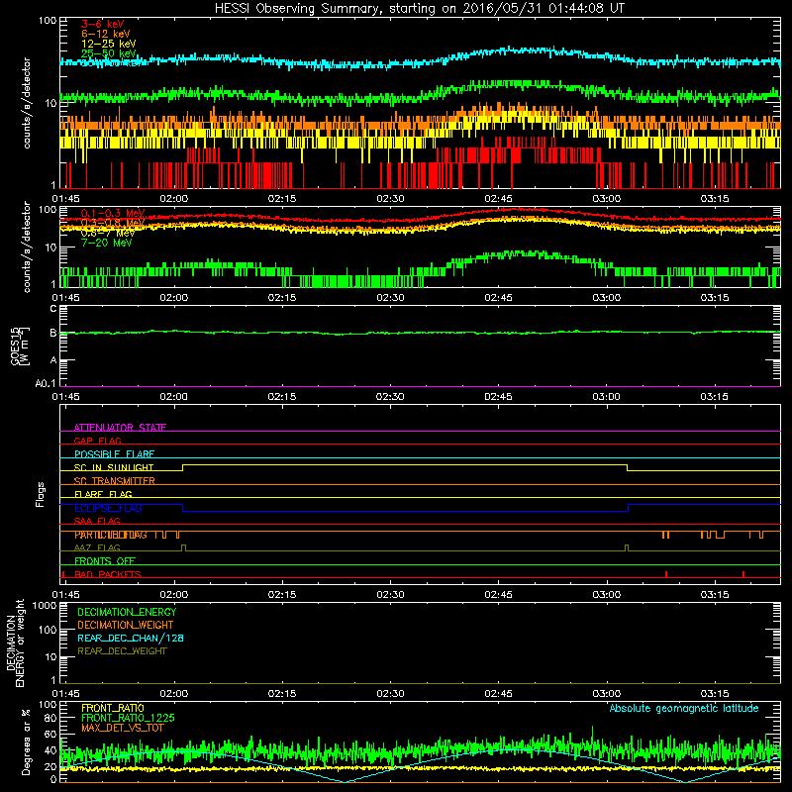Click the POSSIBLE_FLARE flag label
Screen dimensions: 792x792
[x=114, y=454]
